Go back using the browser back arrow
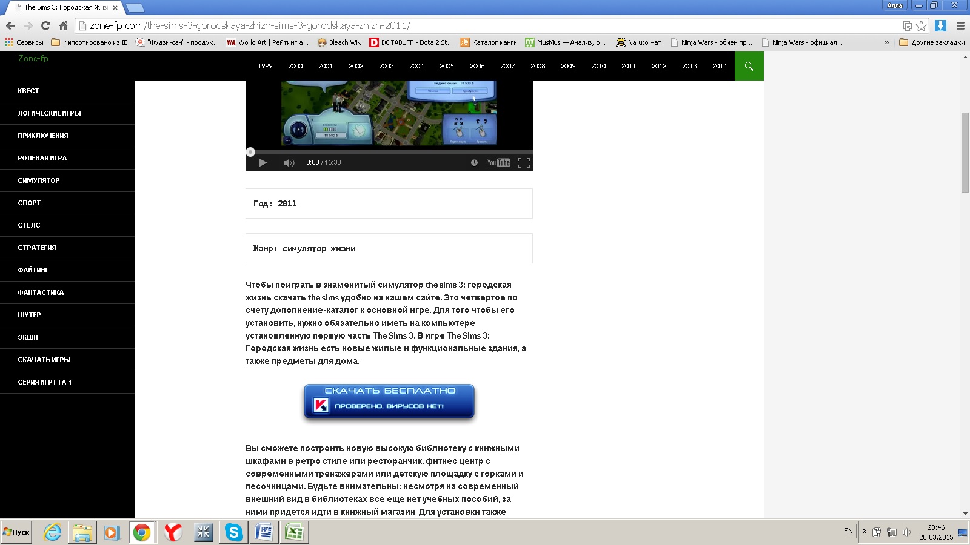This screenshot has height=545, width=970. (10, 25)
